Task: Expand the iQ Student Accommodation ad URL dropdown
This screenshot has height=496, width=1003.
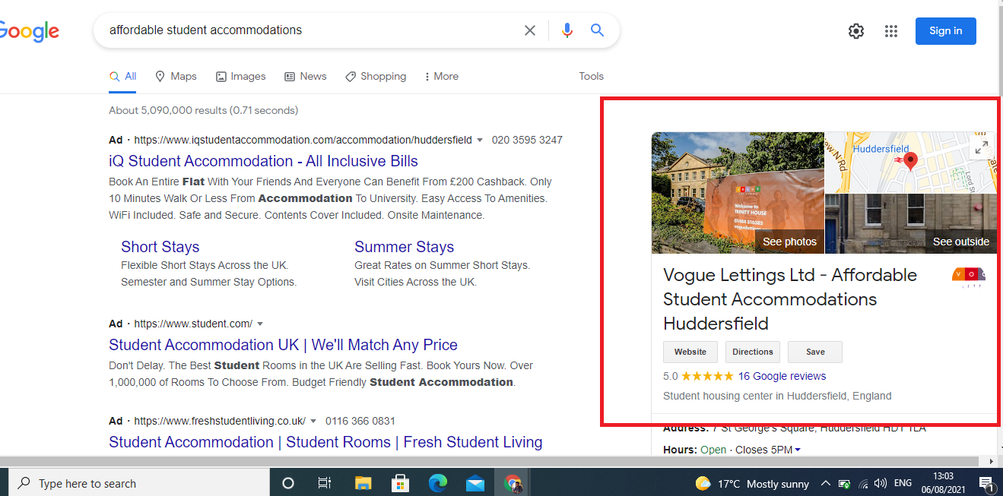Action: coord(480,141)
